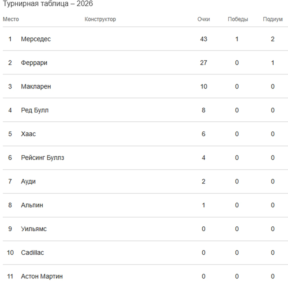Image resolution: width=288 pixels, height=288 pixels.
Task: Click the Мерседес constructor name
Action: pos(36,39)
